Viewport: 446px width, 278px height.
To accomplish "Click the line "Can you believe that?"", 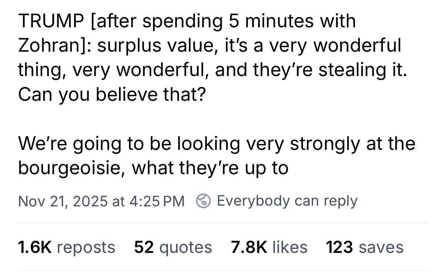I will point(111,95).
